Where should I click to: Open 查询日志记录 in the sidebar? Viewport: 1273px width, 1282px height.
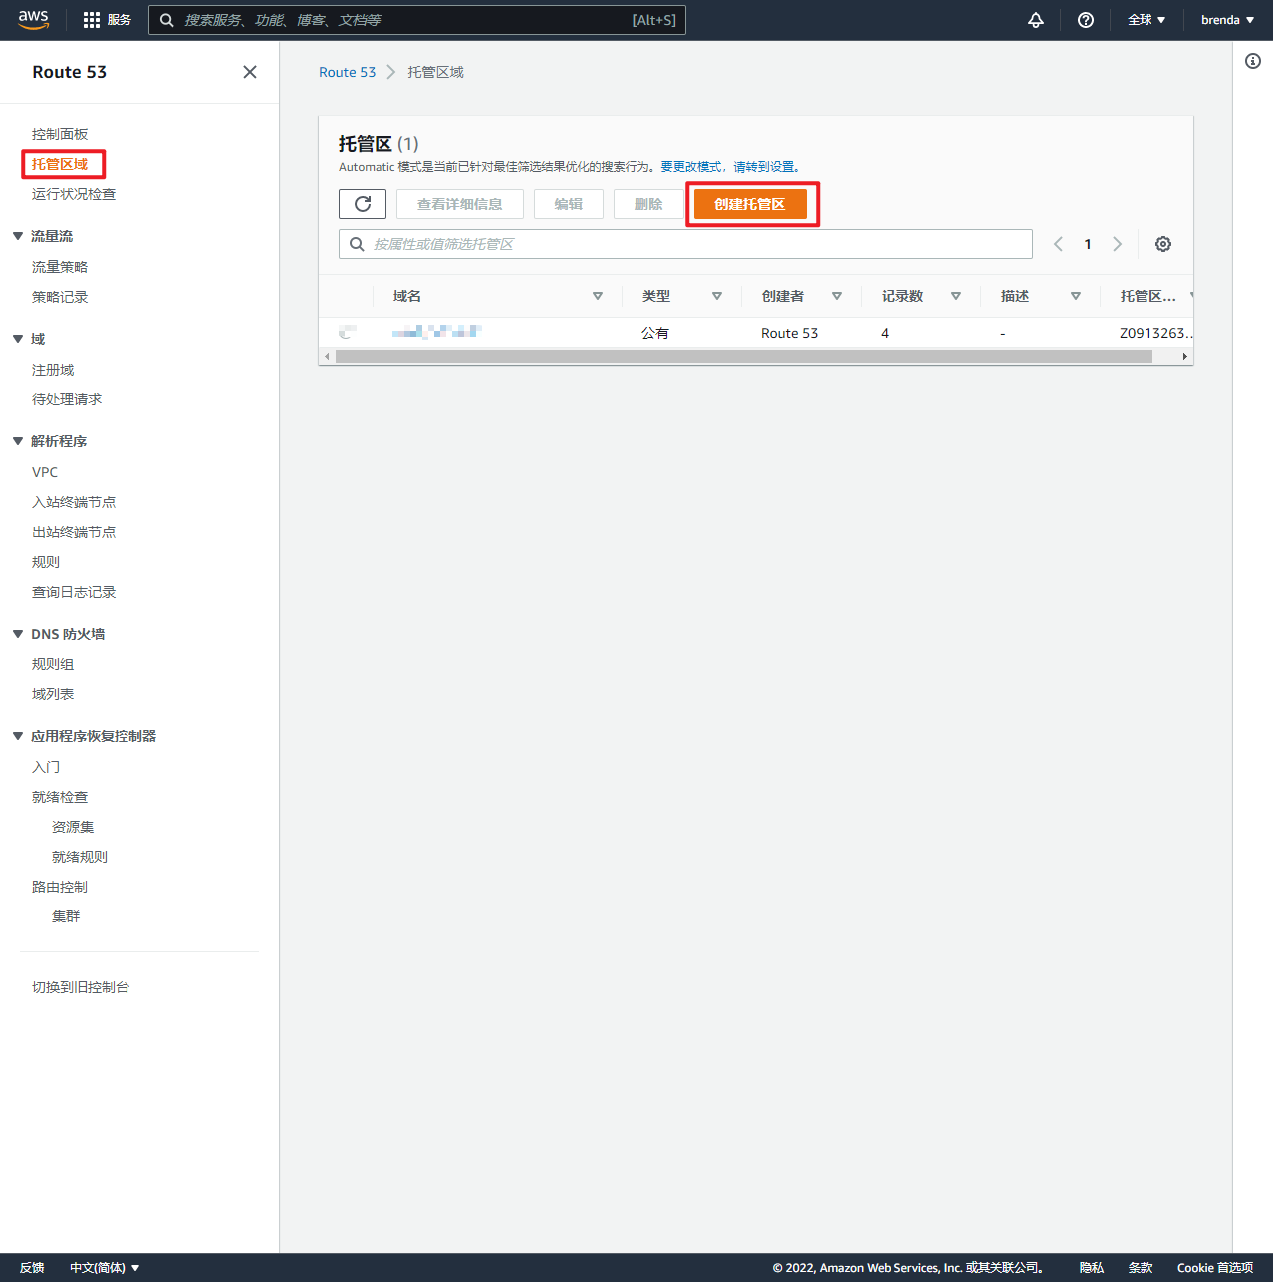(x=74, y=592)
